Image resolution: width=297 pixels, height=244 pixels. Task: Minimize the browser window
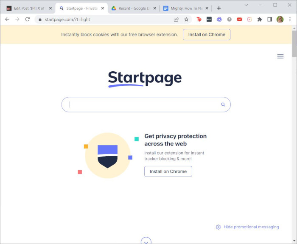point(261,5)
